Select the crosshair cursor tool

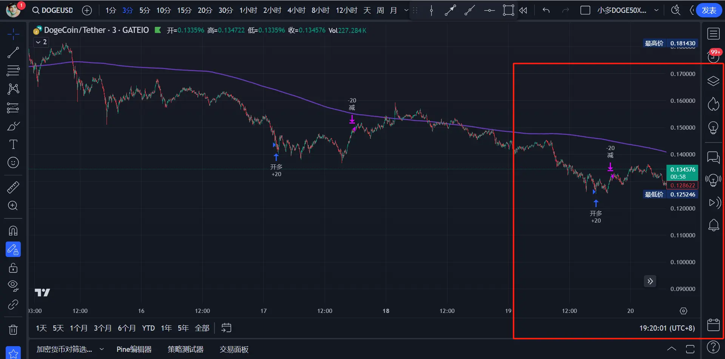(13, 34)
